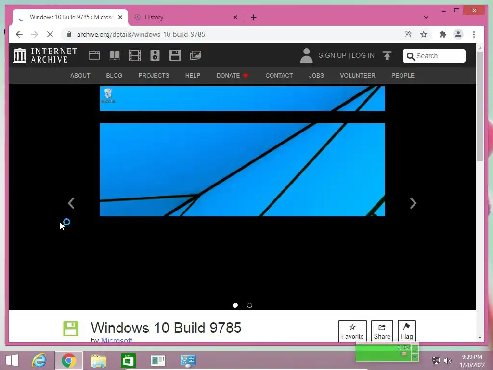Click the Favorite button
The width and height of the screenshot is (493, 370).
(x=352, y=331)
